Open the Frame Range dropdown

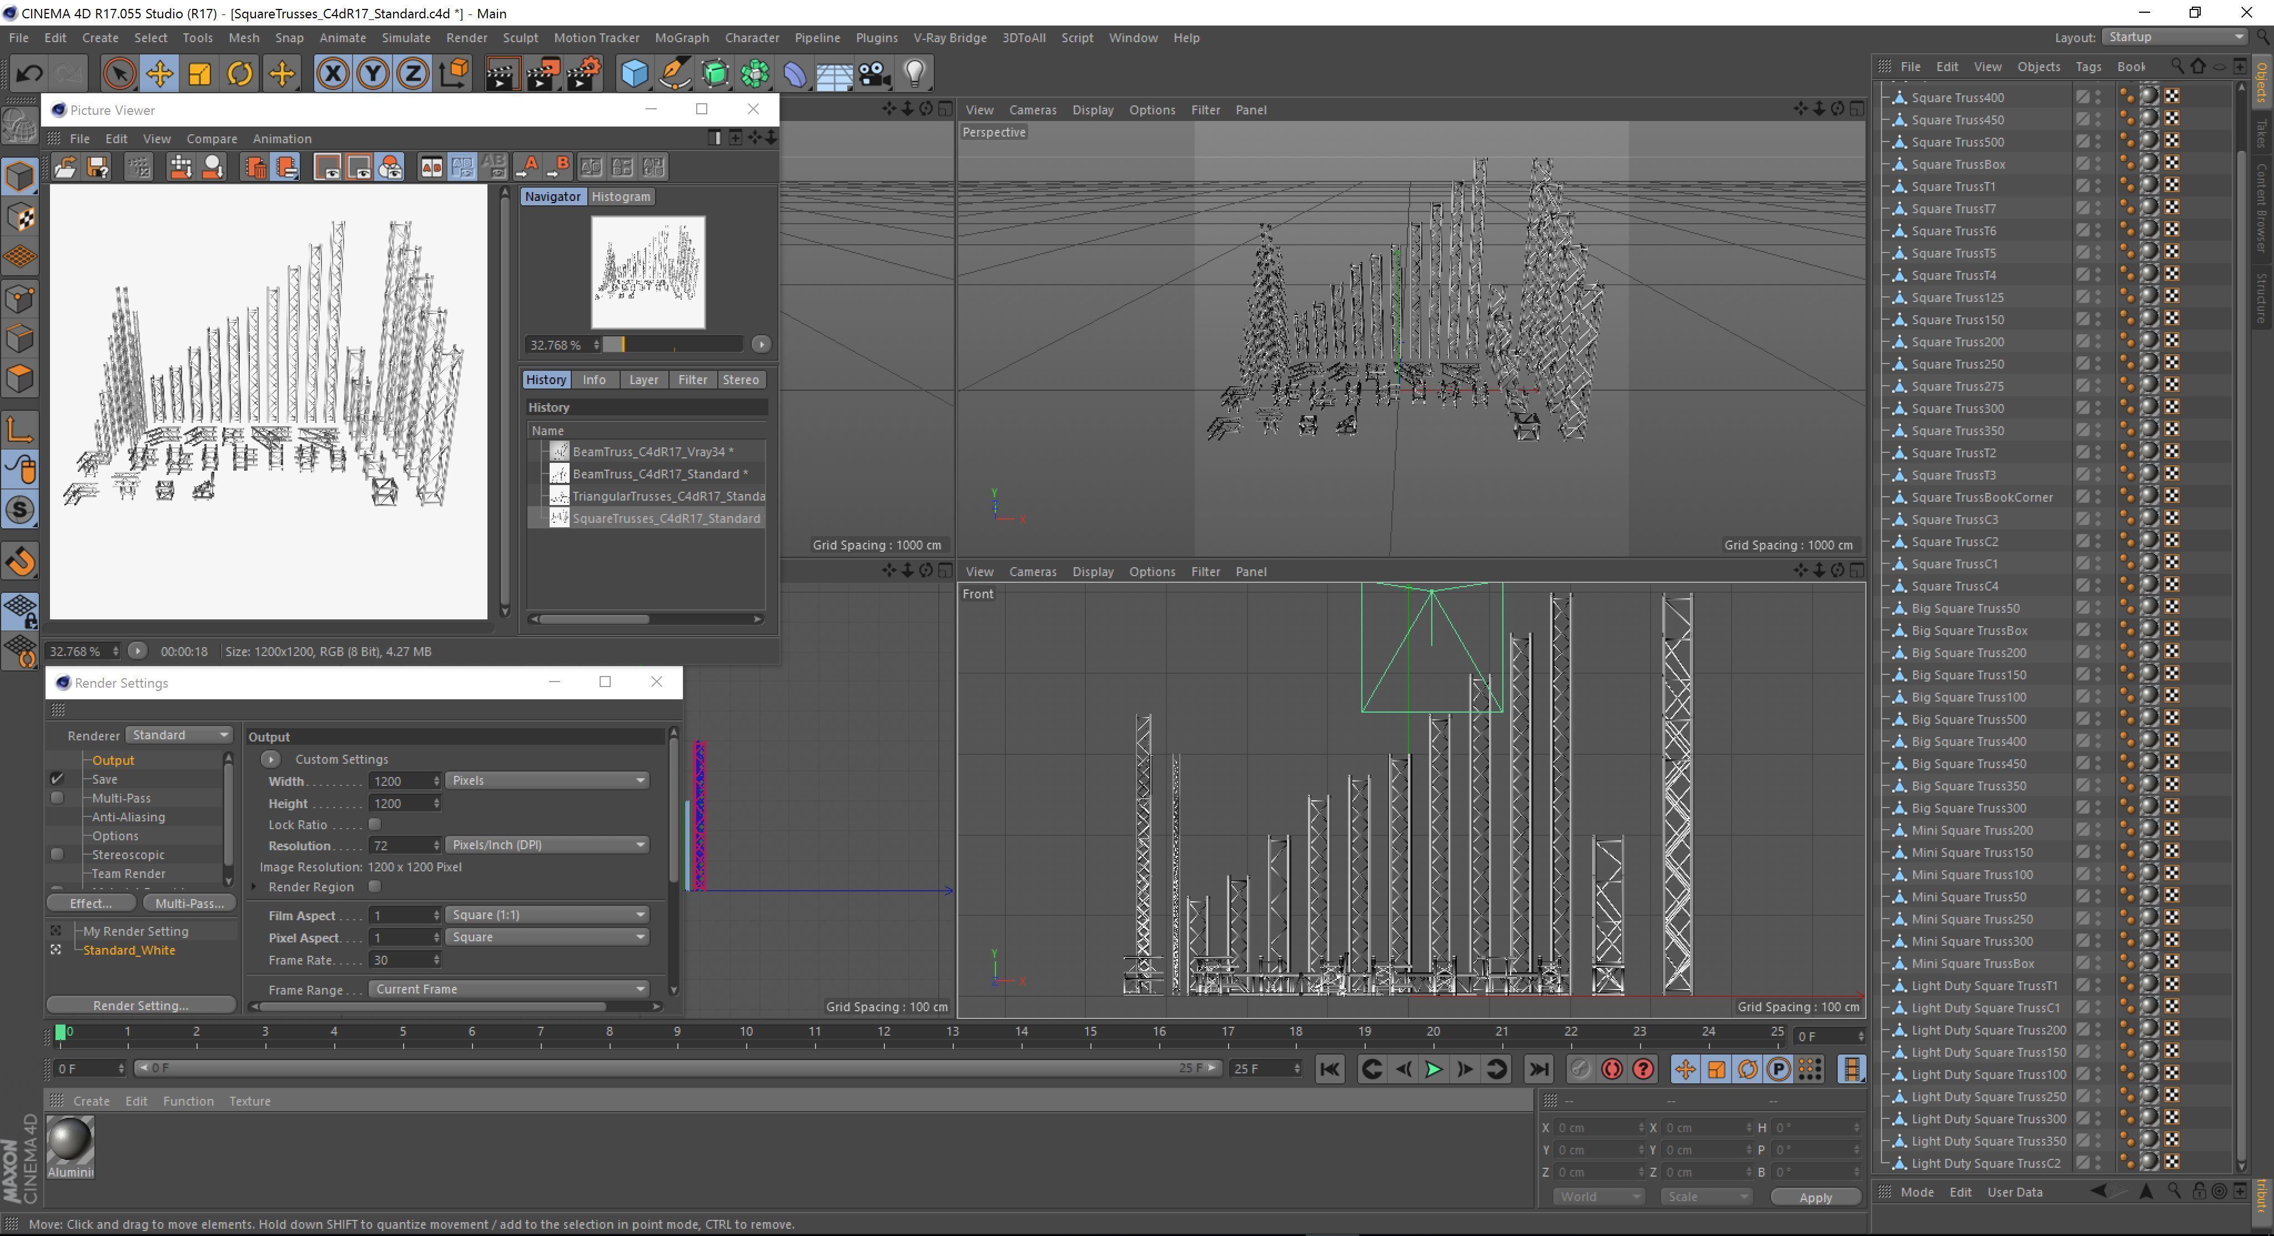click(x=509, y=989)
